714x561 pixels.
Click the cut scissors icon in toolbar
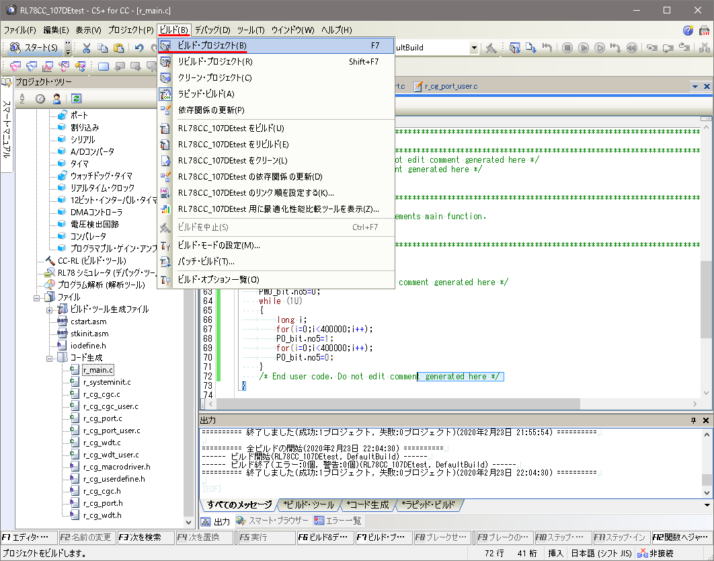(x=86, y=48)
